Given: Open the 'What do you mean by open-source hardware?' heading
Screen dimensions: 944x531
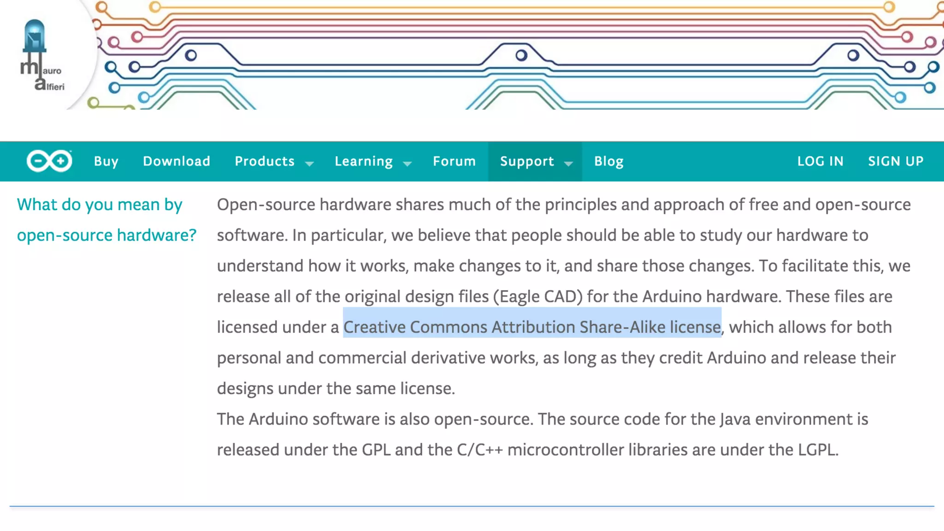Looking at the screenshot, I should pyautogui.click(x=106, y=219).
